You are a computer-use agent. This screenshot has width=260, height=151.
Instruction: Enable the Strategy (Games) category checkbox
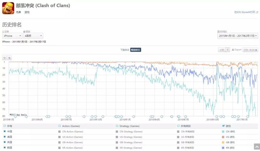117,126
